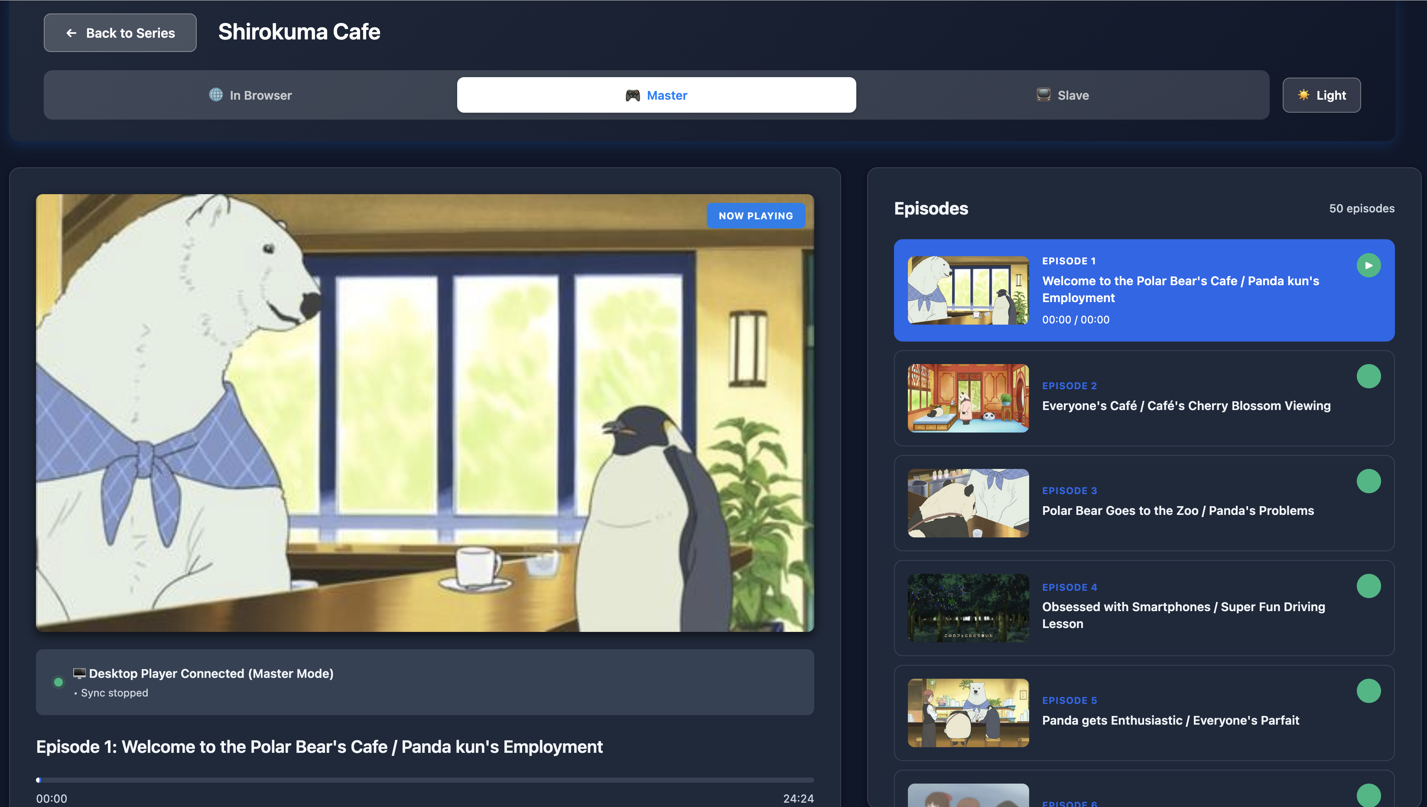
Task: Click the video player preview image
Action: pyautogui.click(x=425, y=413)
